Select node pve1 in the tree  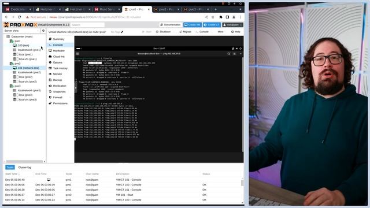pos(17,41)
